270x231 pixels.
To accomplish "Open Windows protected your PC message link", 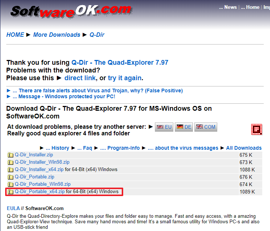I will pos(64,96).
